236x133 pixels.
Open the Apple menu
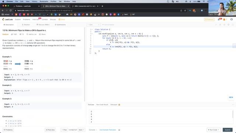coord(3,1)
